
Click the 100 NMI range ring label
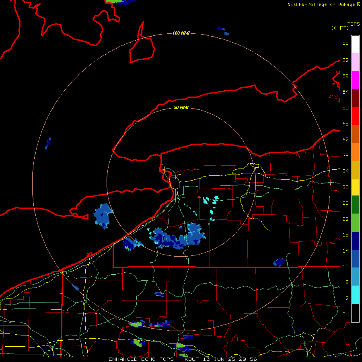point(181,33)
